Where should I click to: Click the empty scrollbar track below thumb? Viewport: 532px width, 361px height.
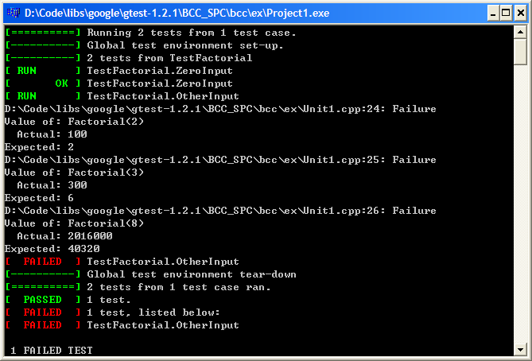tap(520, 204)
